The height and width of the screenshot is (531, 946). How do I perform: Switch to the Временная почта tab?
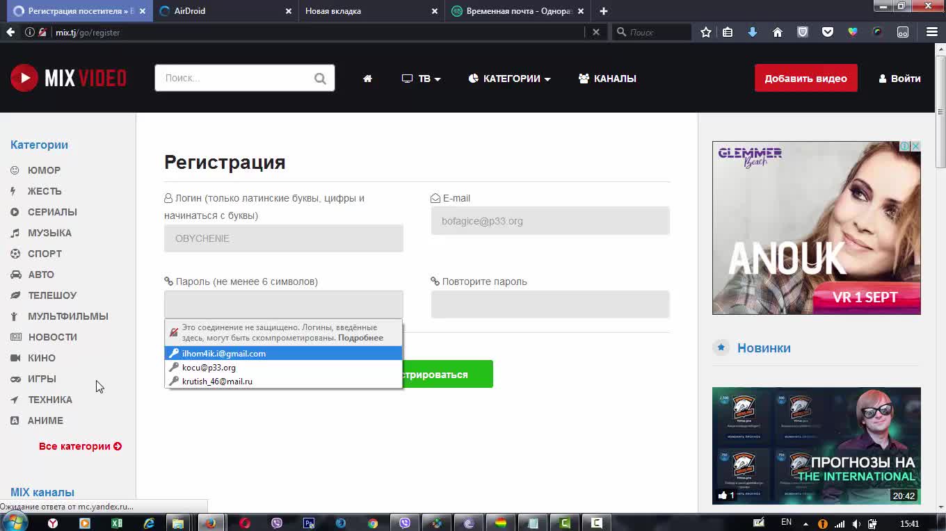coord(518,11)
